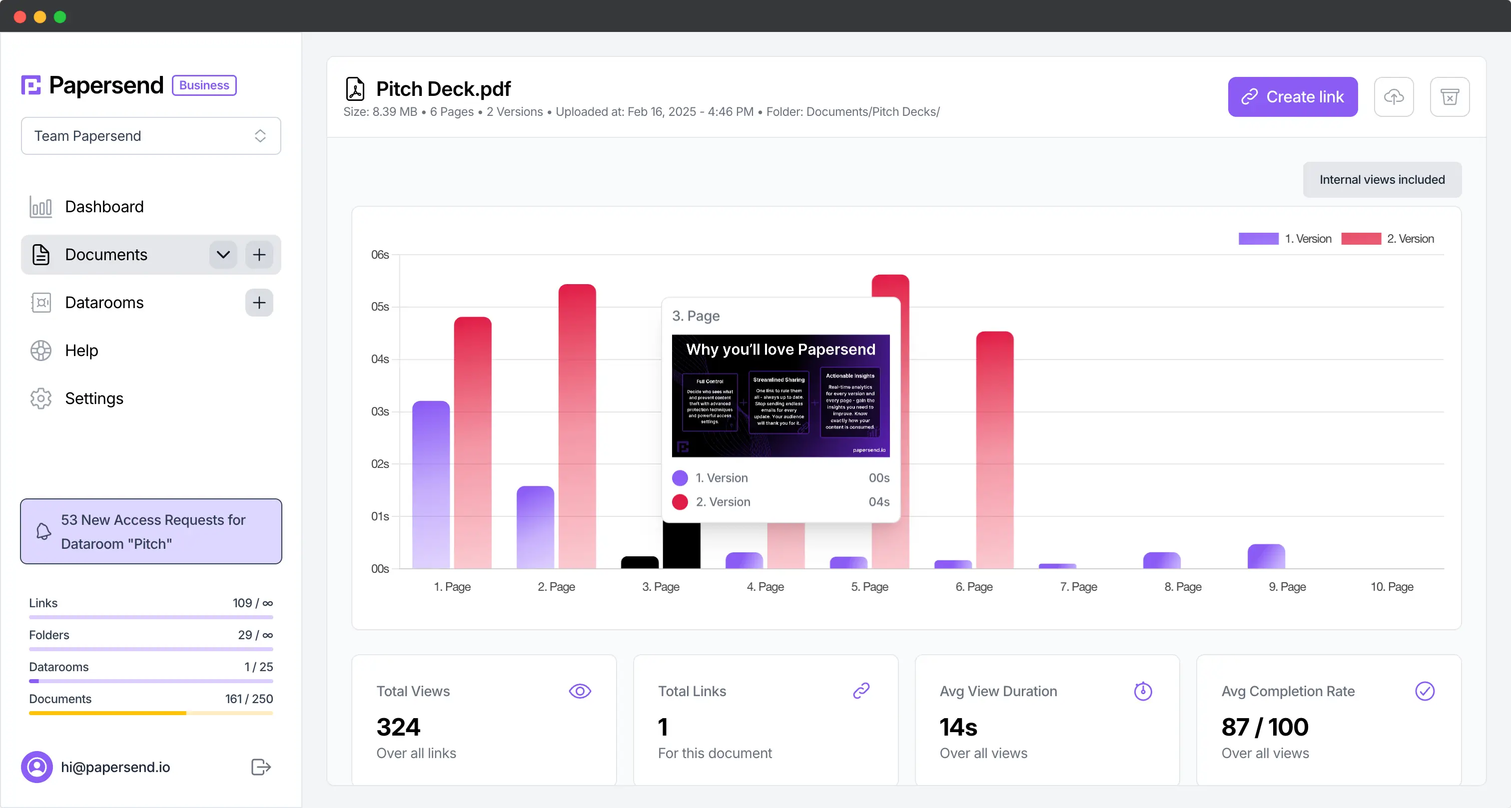Click the Avg View Duration timer icon
Screen dimensions: 1511x808
pos(1143,691)
